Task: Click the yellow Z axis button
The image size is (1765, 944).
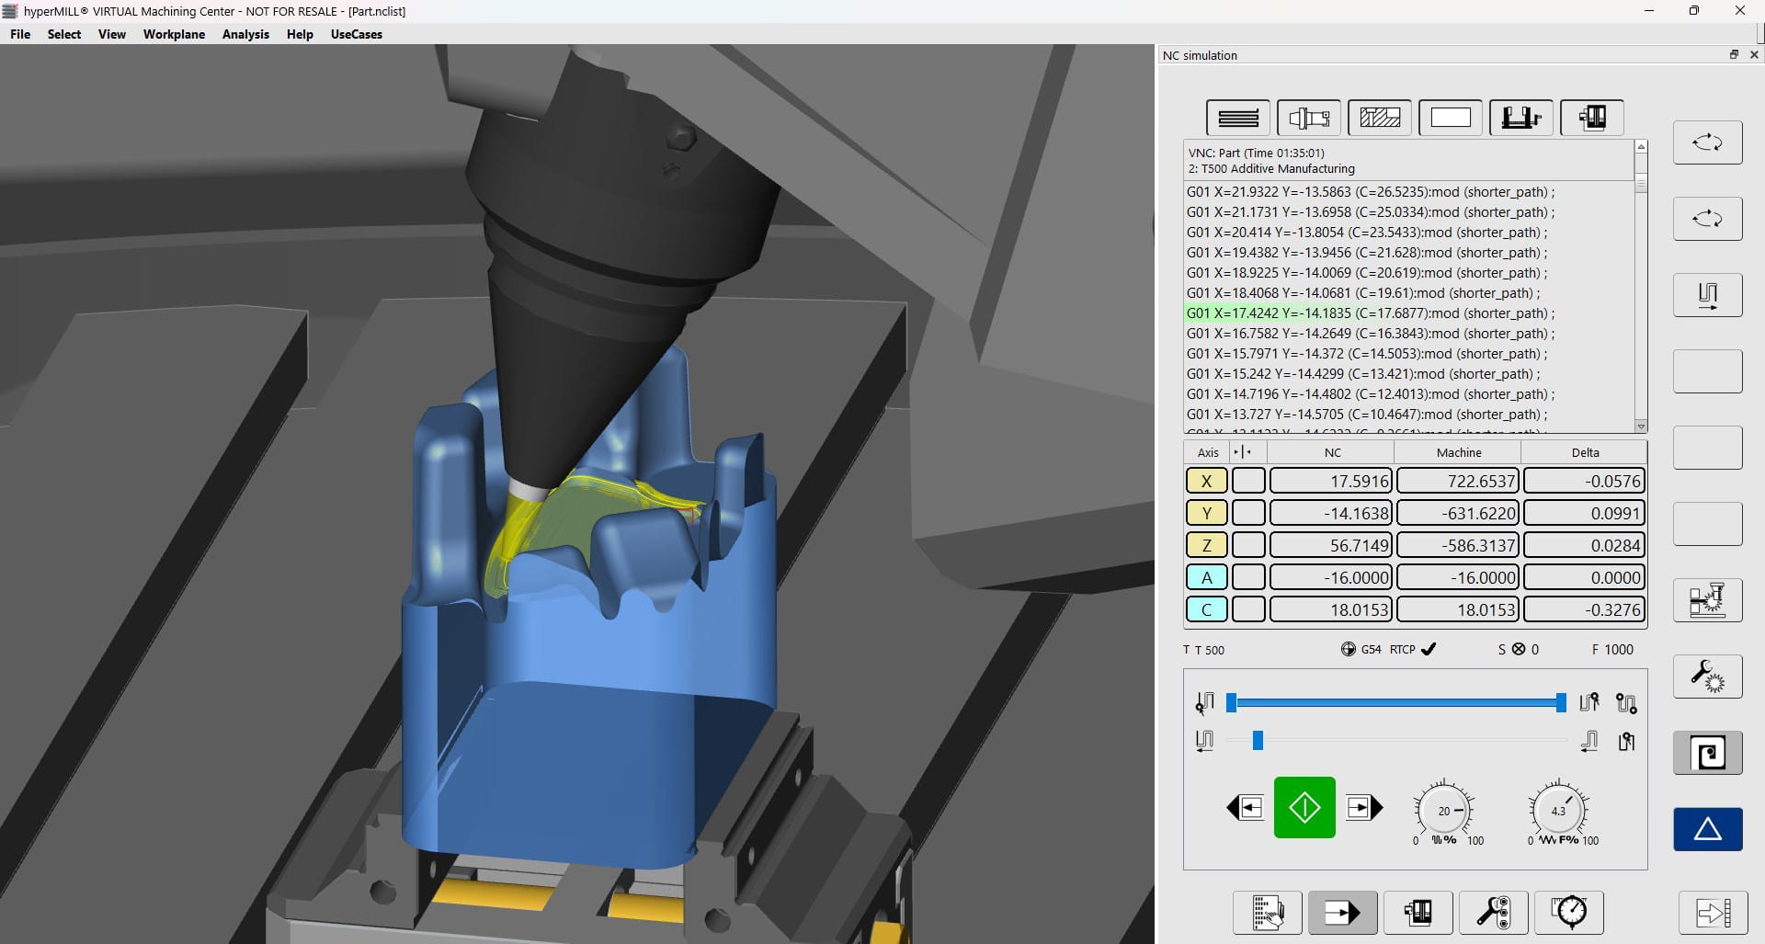Action: click(1206, 546)
